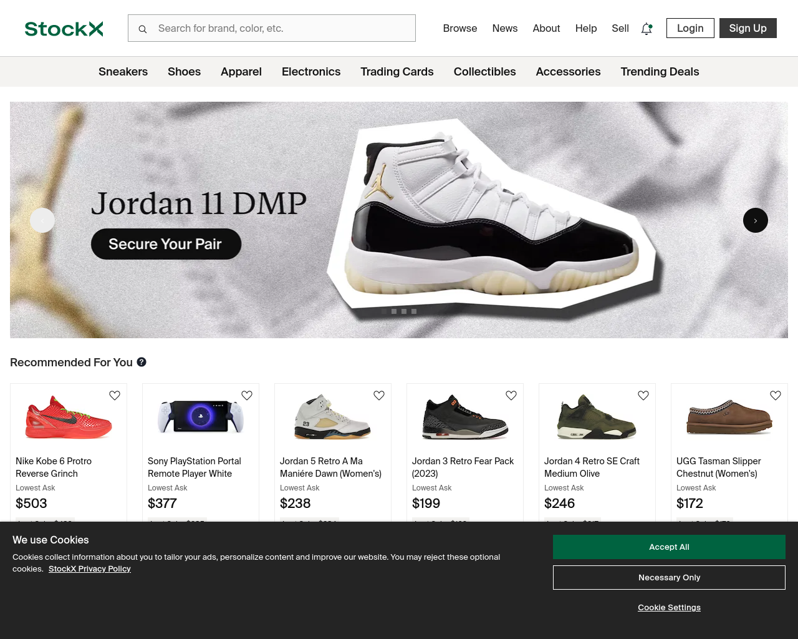Screen dimensions: 798x639
Task: Favorite the Sony PlayStation Portal
Action: [247, 396]
